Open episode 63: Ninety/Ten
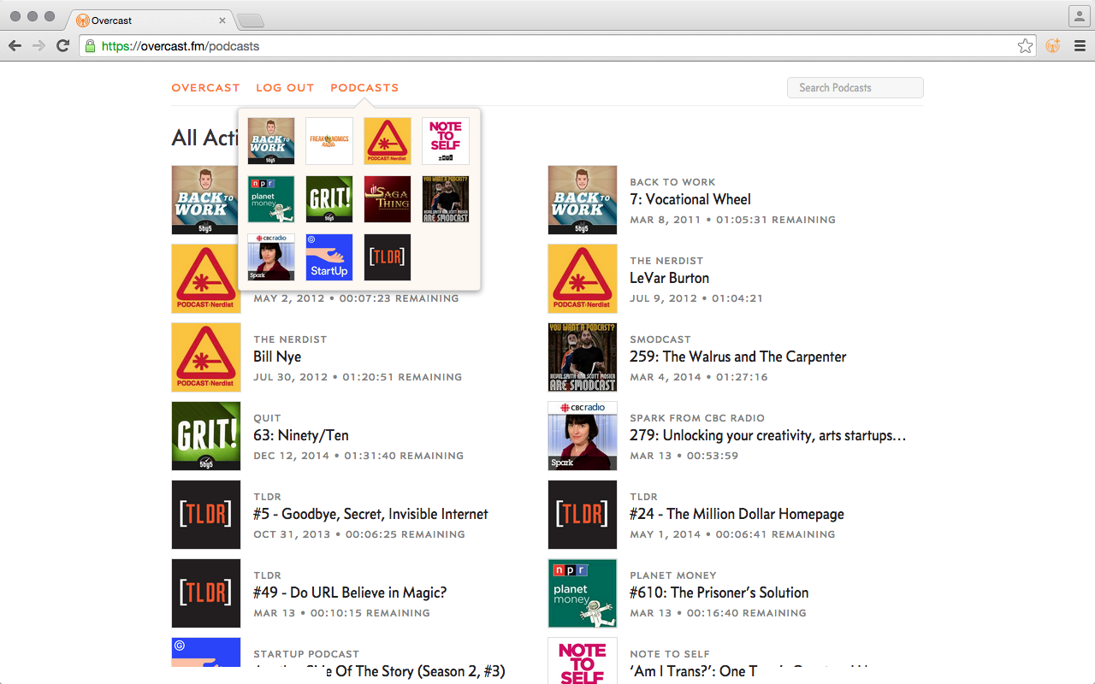This screenshot has width=1095, height=684. [301, 435]
